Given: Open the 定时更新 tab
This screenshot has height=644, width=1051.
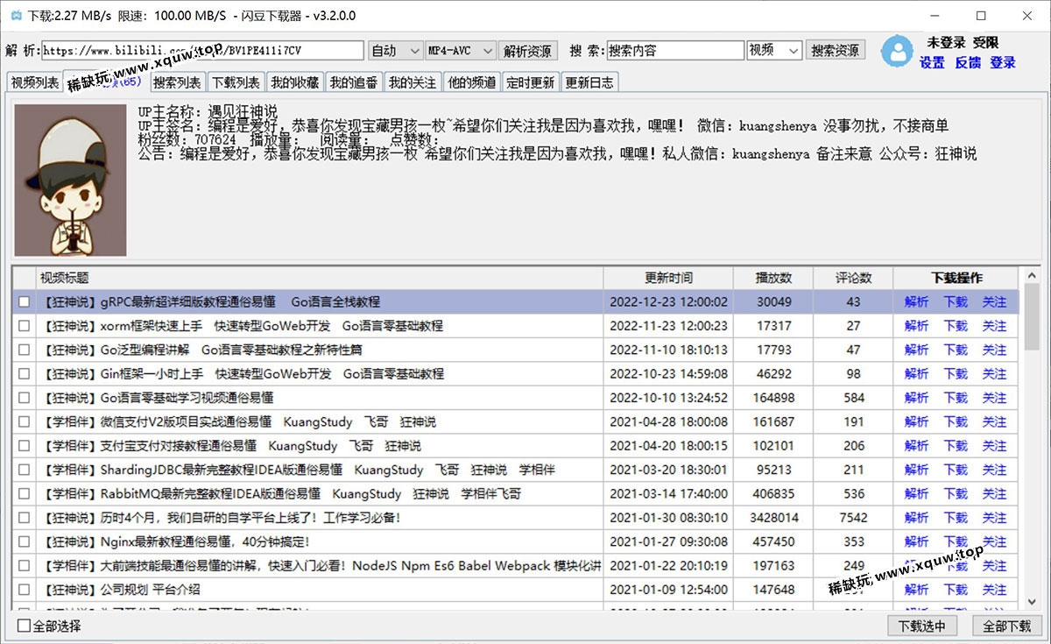Looking at the screenshot, I should [x=530, y=82].
